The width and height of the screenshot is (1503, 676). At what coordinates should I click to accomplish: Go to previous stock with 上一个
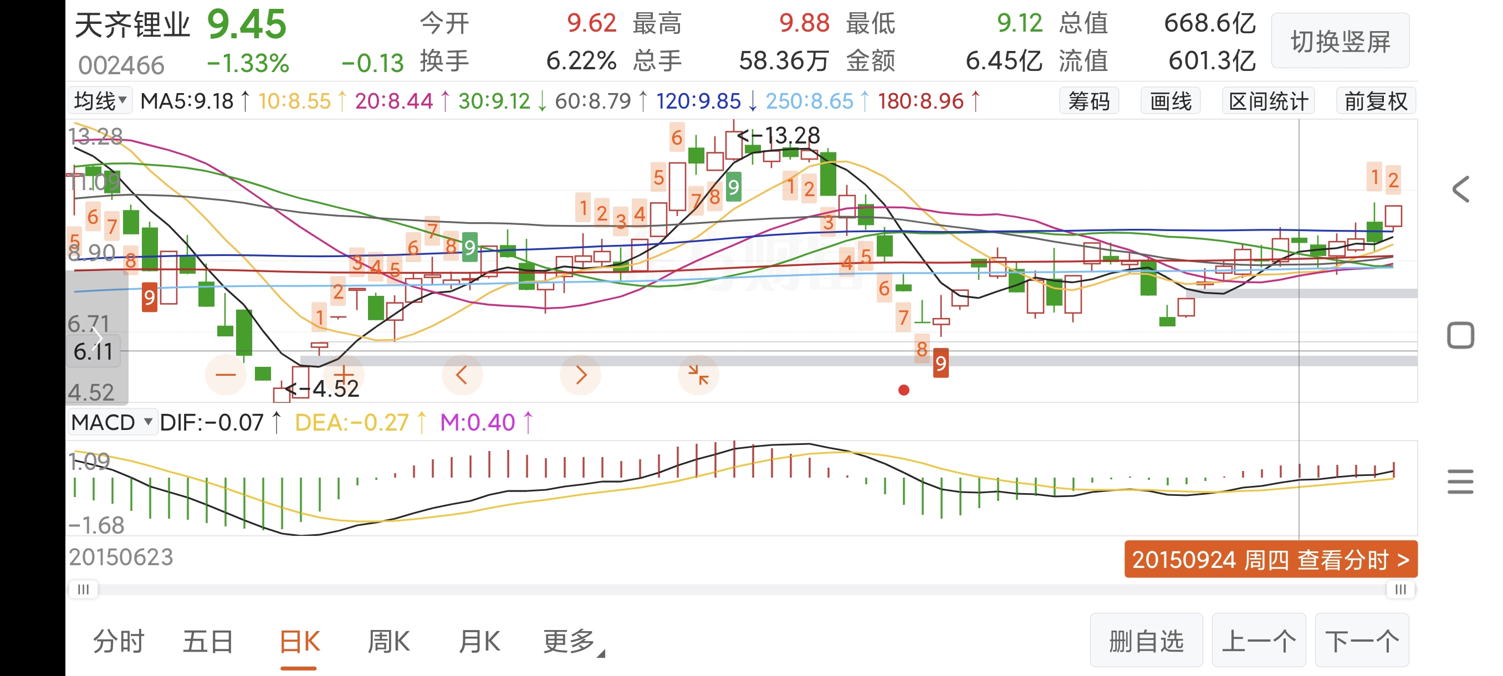pos(1259,641)
